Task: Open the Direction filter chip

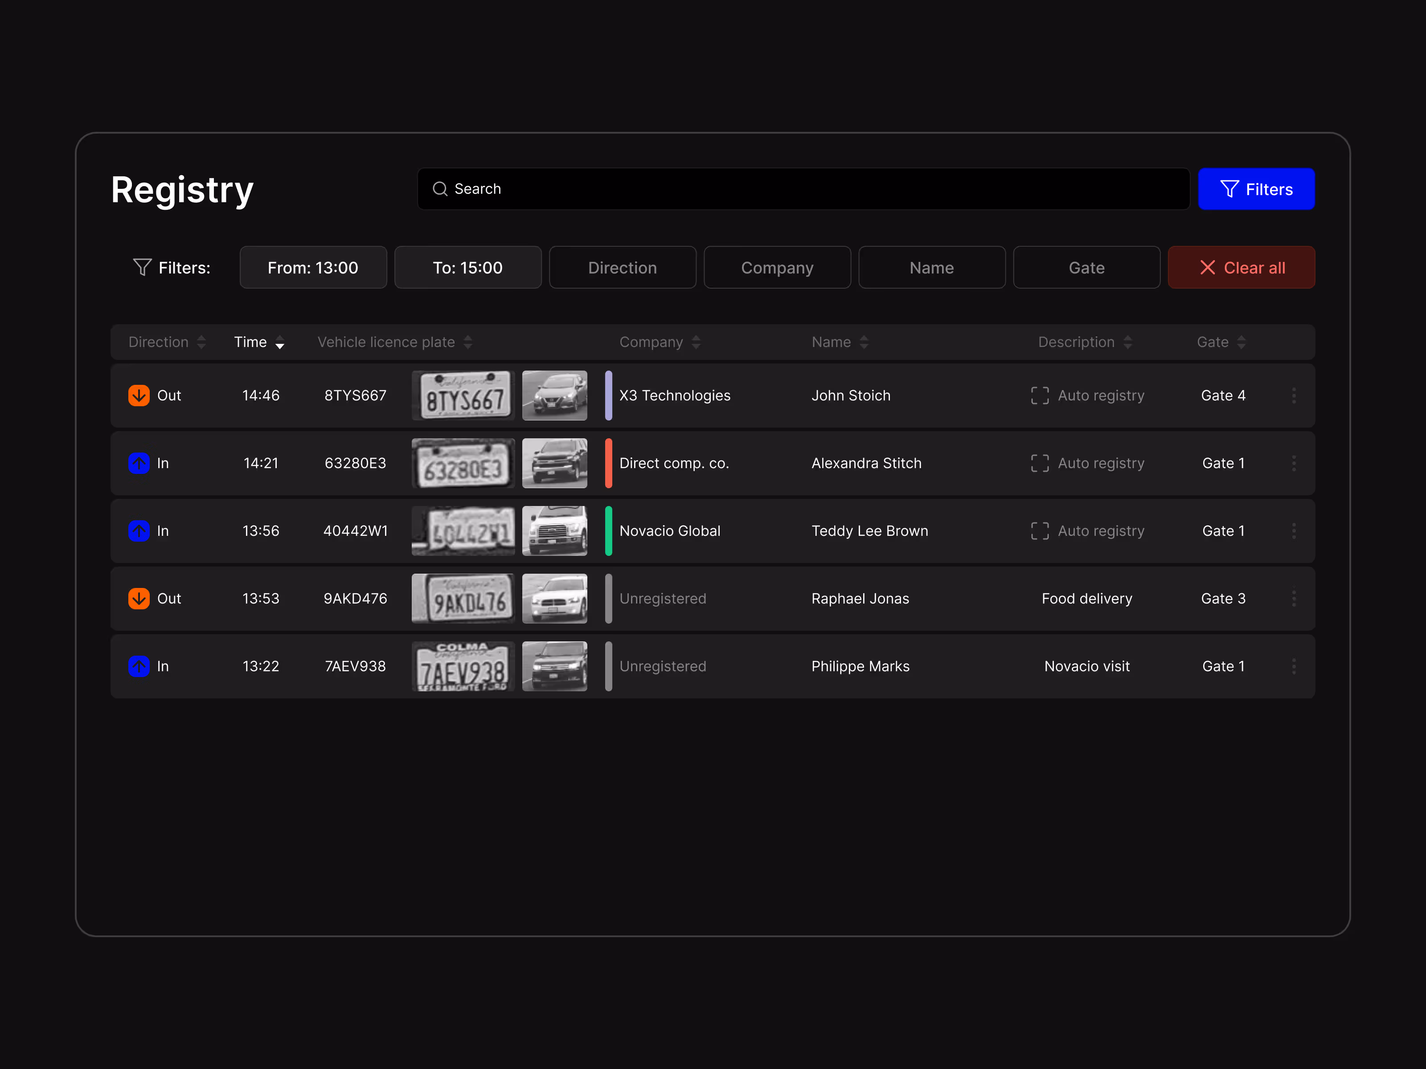Action: [622, 267]
